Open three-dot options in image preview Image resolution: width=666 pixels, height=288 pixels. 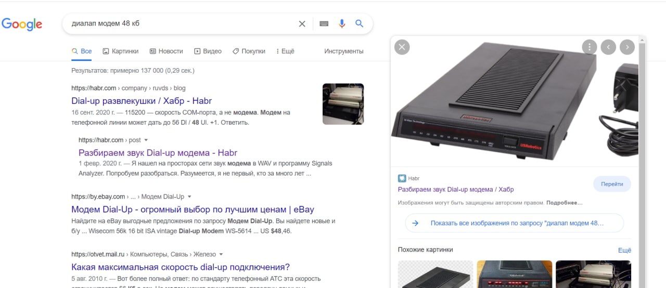[x=589, y=47]
